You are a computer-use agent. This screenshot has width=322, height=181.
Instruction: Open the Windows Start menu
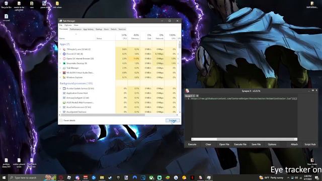(x=4, y=177)
